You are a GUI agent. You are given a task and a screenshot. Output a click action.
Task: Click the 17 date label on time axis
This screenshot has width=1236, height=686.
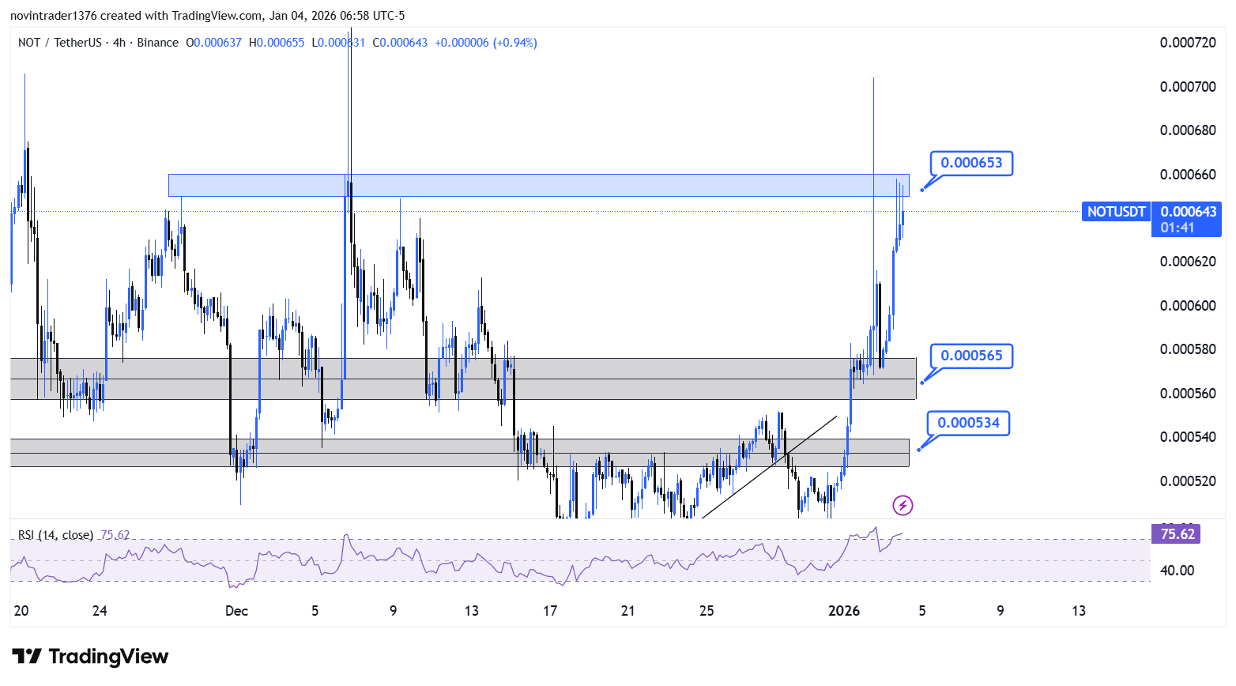click(x=550, y=611)
